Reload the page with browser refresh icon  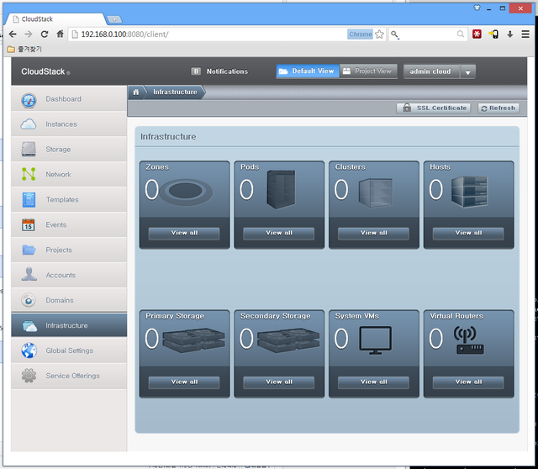pyautogui.click(x=45, y=34)
